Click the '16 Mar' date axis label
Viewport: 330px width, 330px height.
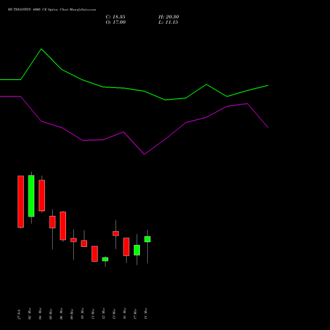[x=125, y=313]
